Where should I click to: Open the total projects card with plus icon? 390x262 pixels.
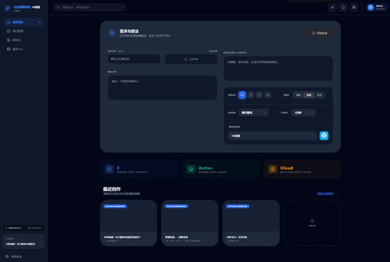(139, 169)
